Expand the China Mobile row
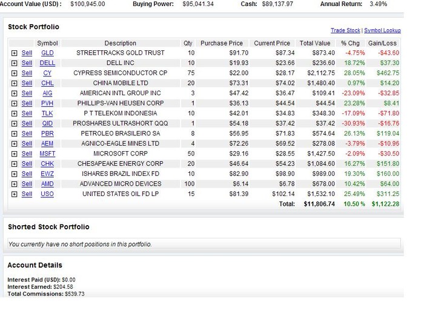This screenshot has height=324, width=424. click(14, 83)
